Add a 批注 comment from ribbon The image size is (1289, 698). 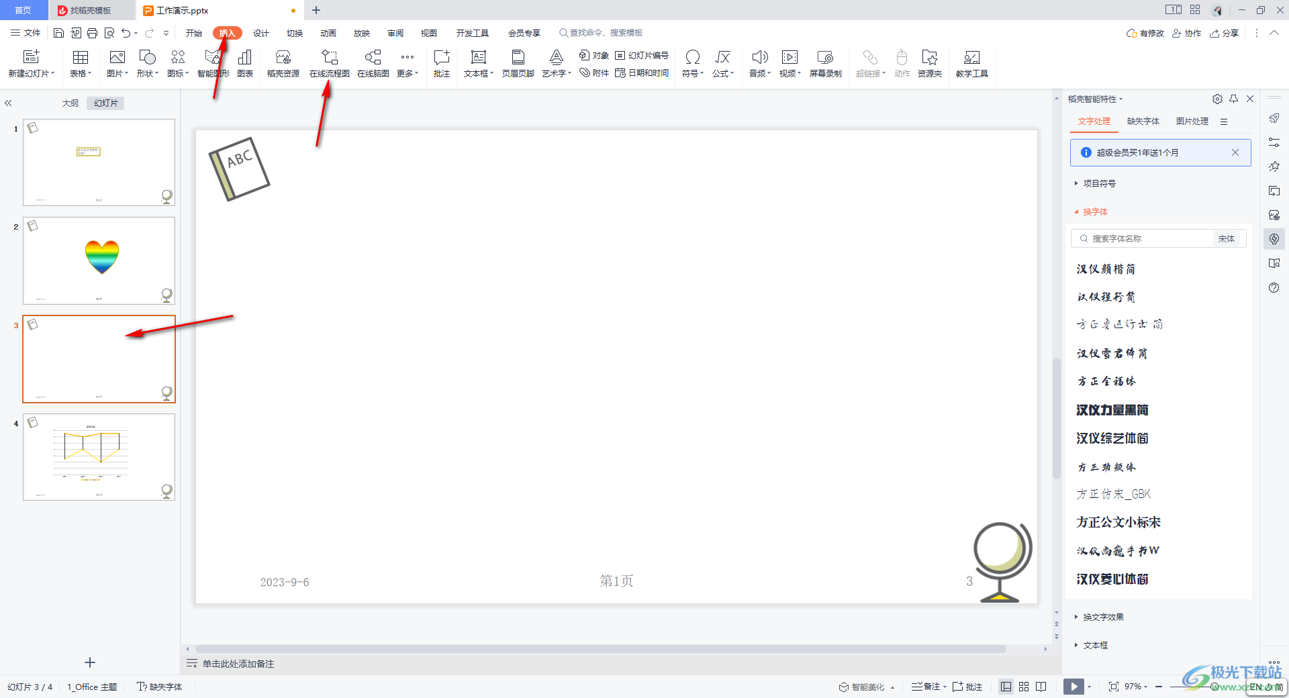(x=442, y=64)
